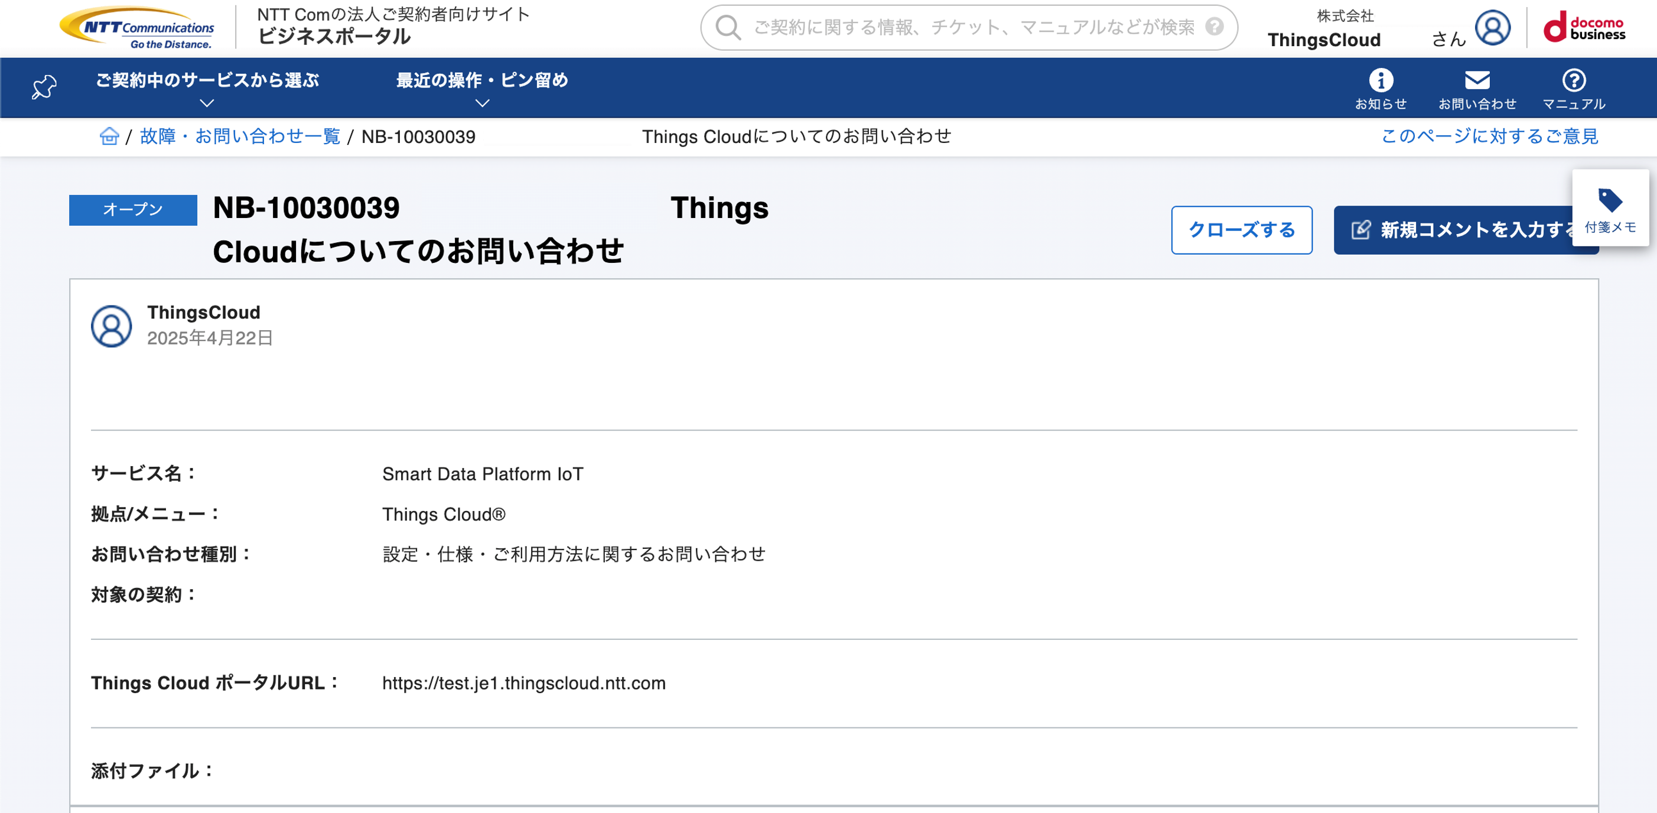
Task: Open the 付箋メモ tag memo
Action: (1610, 209)
